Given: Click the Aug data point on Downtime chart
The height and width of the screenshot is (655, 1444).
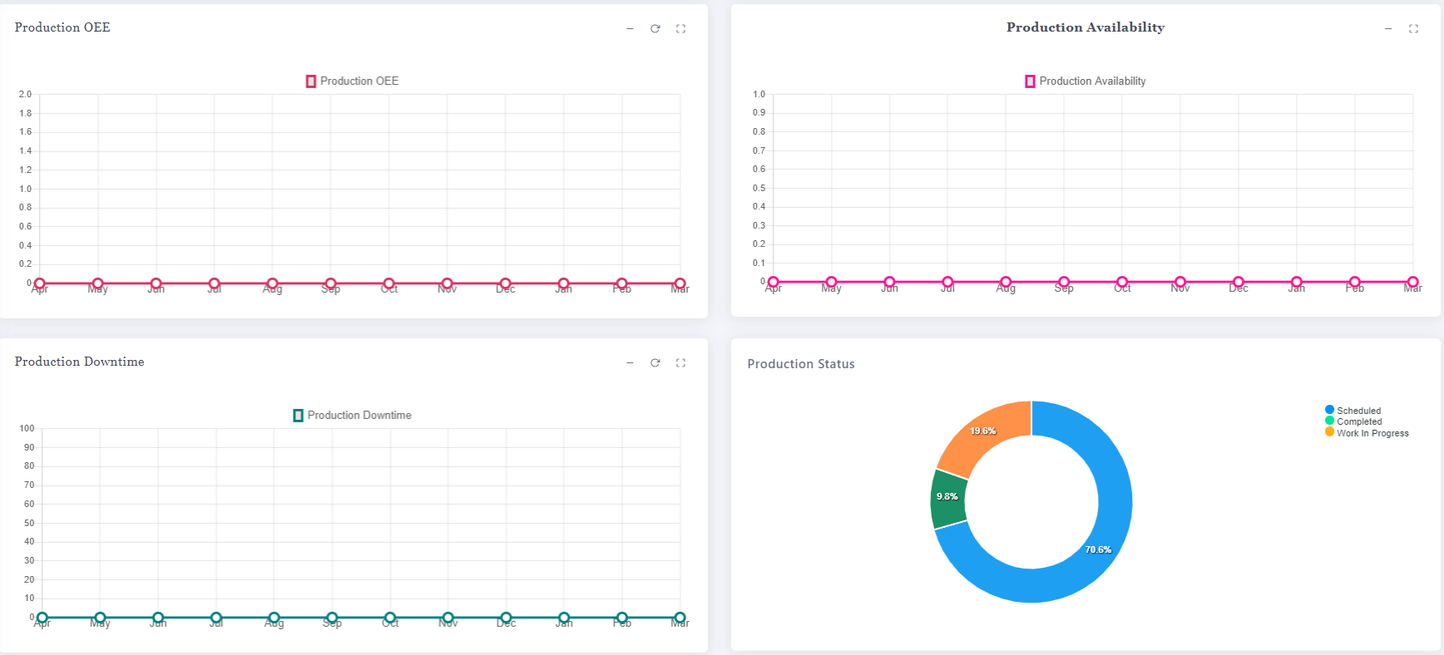Looking at the screenshot, I should (x=274, y=618).
